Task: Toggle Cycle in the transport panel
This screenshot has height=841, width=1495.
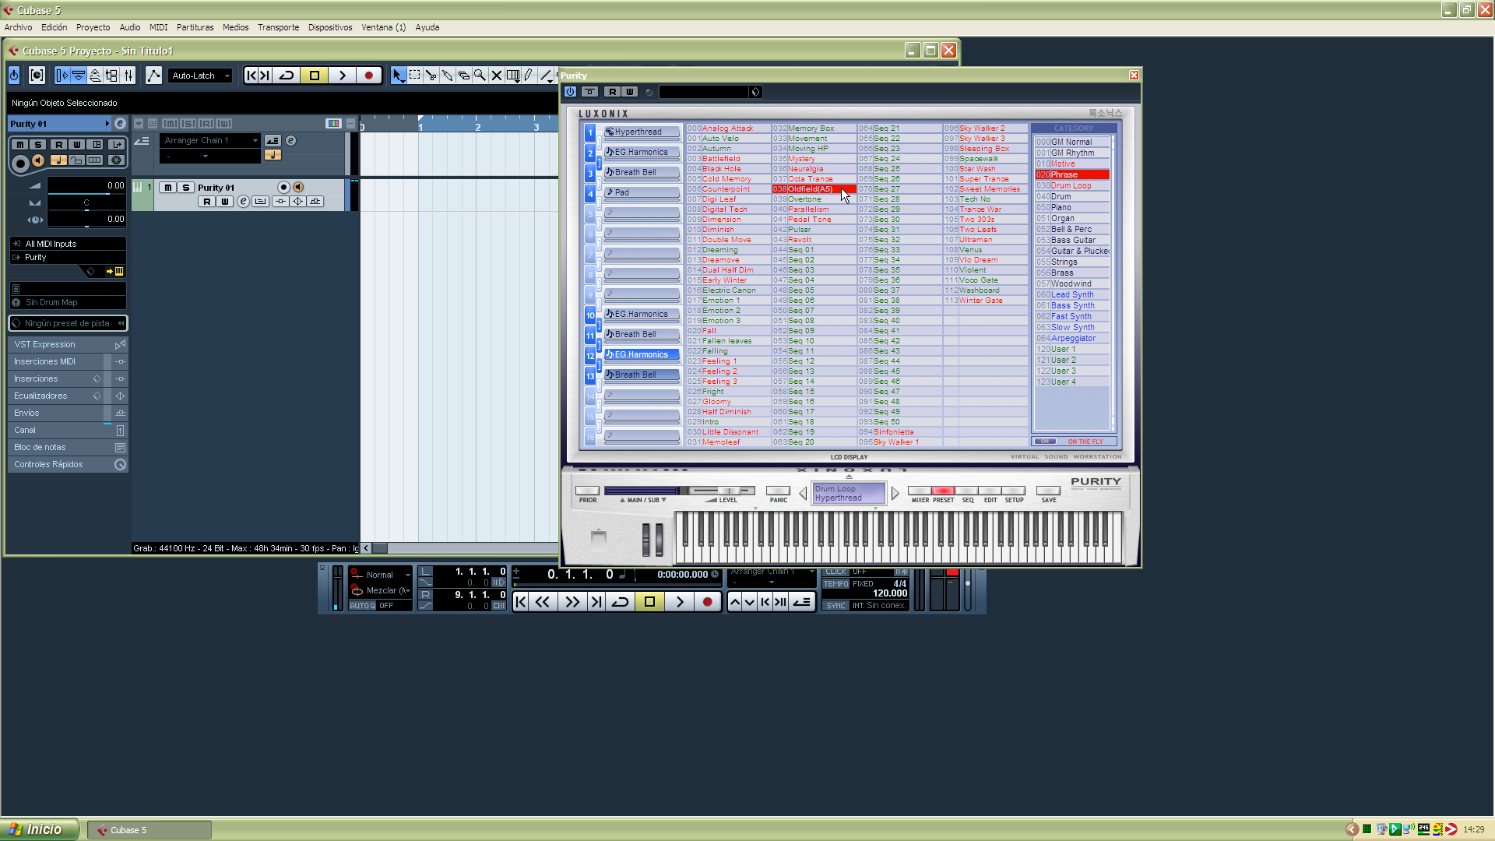Action: click(x=621, y=602)
